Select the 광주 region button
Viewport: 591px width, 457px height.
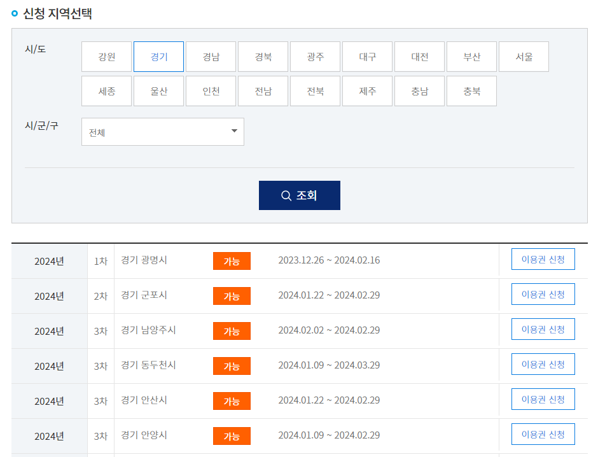[x=315, y=57]
